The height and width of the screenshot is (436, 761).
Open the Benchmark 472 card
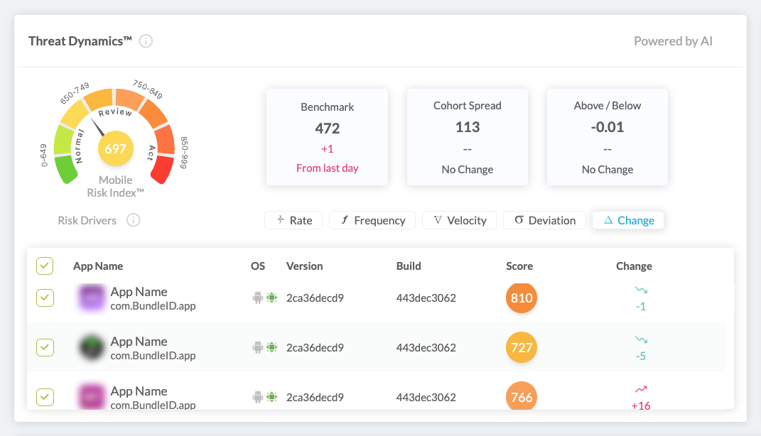pyautogui.click(x=327, y=137)
